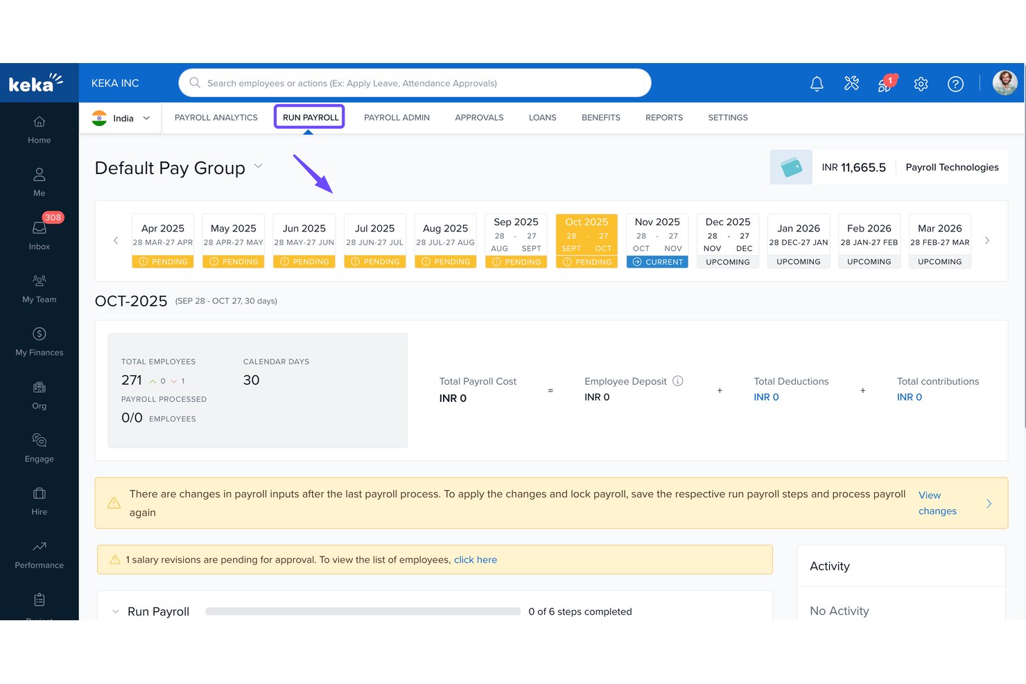
Task: Click the wallet icon beside INR 11,665.5
Action: [791, 167]
